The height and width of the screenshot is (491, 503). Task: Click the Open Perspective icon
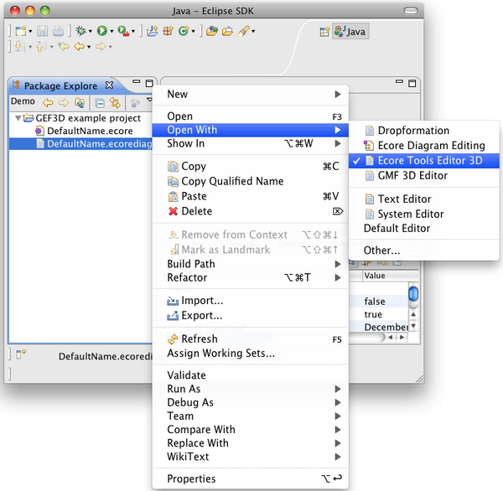coord(324,32)
